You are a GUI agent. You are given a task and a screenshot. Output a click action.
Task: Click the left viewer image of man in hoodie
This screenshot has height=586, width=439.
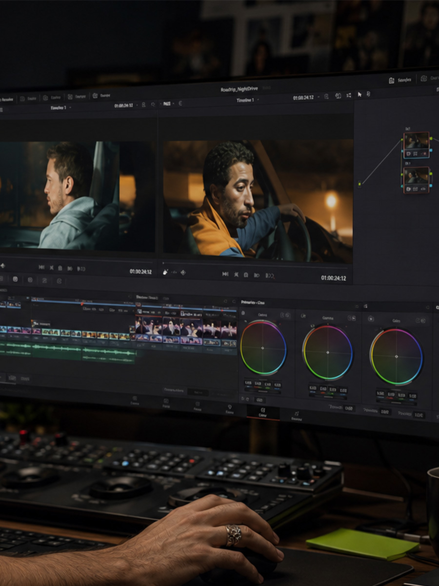point(78,195)
